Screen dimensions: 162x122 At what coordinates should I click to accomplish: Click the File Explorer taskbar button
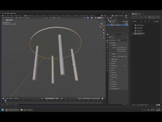27,110
